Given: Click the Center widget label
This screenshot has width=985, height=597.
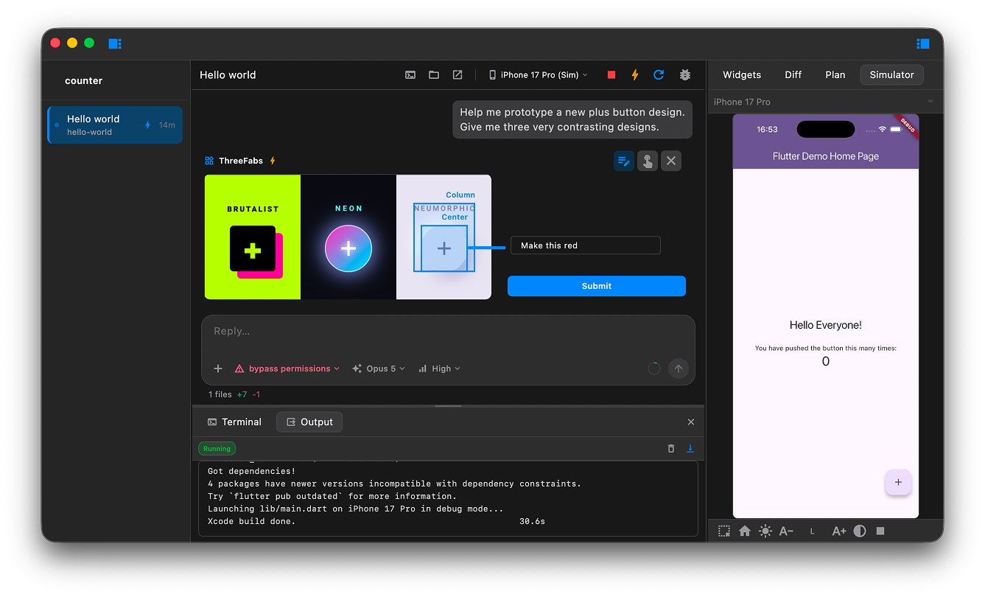Looking at the screenshot, I should tap(455, 217).
